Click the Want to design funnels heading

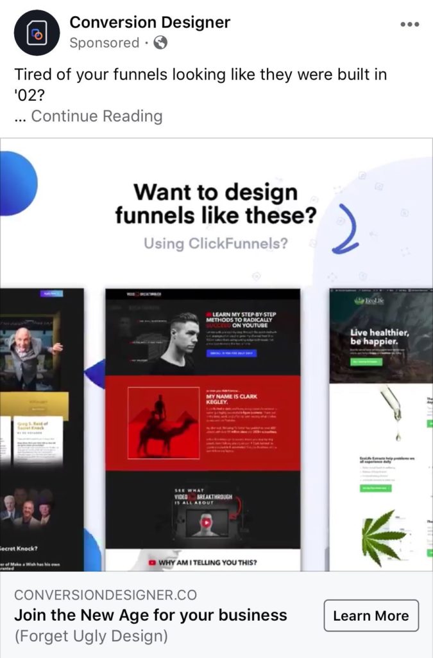click(216, 204)
